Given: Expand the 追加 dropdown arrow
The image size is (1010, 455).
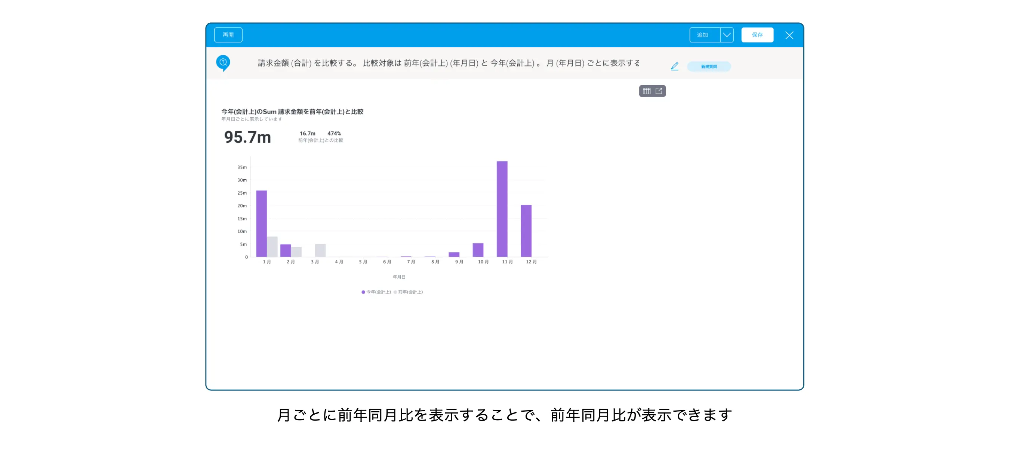Looking at the screenshot, I should pos(727,35).
